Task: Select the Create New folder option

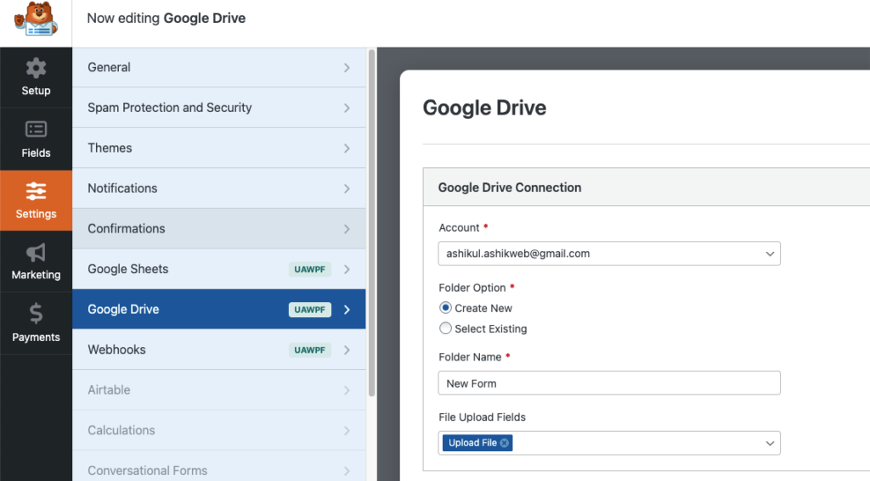Action: pos(445,308)
